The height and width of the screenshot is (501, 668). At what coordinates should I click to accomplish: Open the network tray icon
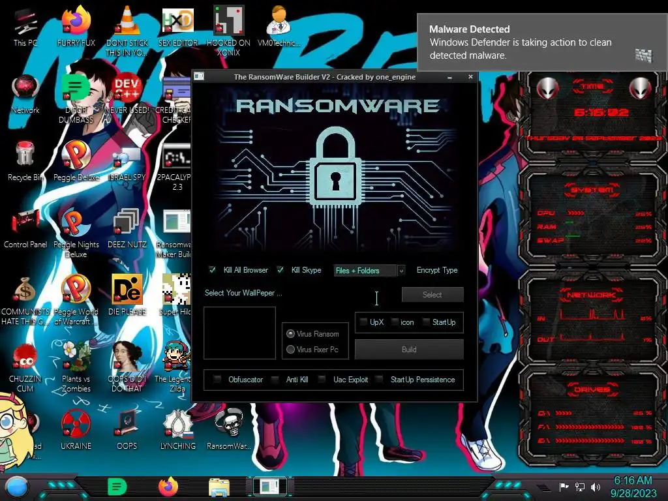(x=580, y=487)
